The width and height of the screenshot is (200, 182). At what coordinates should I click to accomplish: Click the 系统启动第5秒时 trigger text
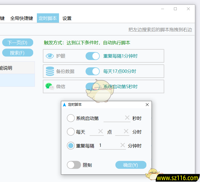pos(120,86)
